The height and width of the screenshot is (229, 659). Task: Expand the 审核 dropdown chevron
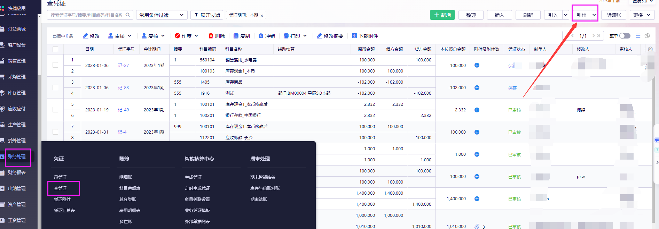tap(130, 36)
